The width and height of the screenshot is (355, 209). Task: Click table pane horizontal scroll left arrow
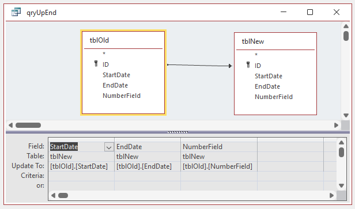point(10,125)
